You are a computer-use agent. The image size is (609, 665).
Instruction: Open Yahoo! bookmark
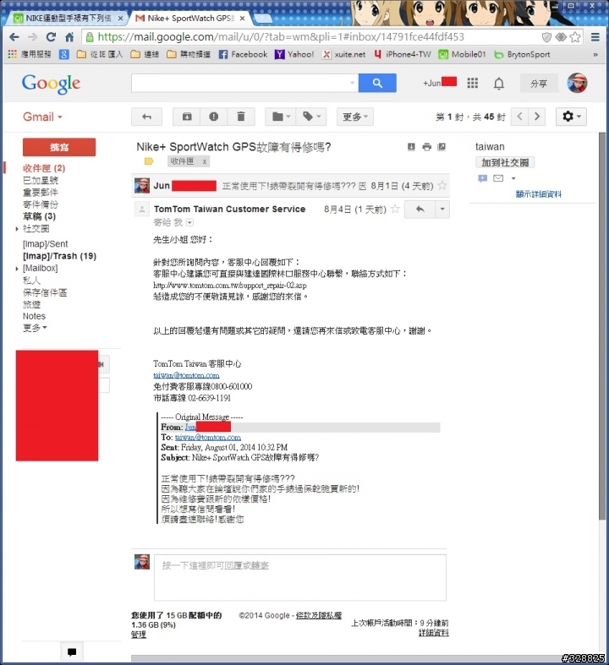pos(294,54)
